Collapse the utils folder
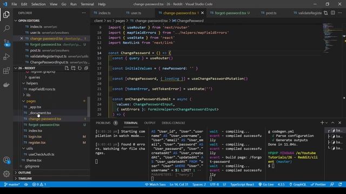 pos(29,149)
